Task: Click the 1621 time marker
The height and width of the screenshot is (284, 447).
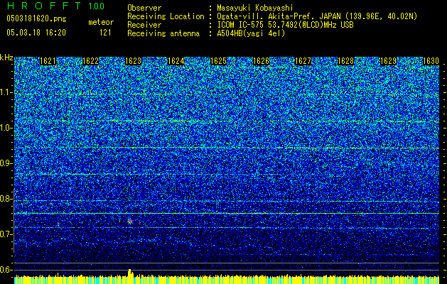Action: coord(48,61)
